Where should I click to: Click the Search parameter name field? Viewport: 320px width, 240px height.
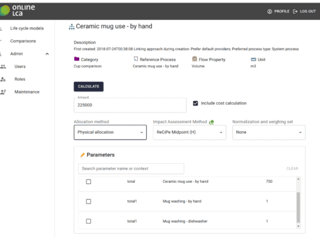point(131,169)
